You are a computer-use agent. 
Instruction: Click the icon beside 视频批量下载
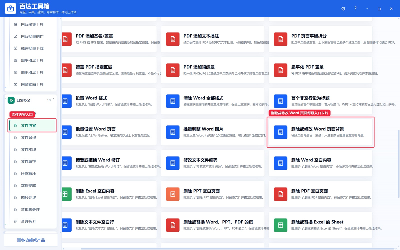tap(15, 48)
